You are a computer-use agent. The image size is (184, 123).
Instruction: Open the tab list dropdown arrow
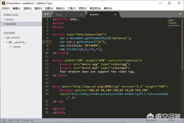coord(180,14)
